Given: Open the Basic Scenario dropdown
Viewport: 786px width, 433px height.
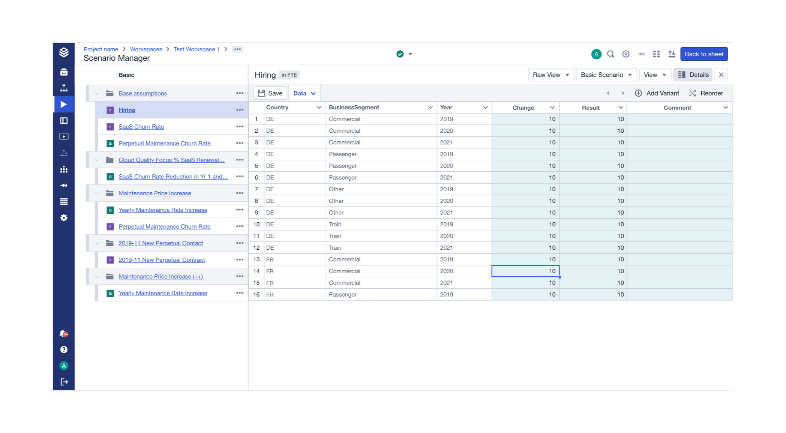Looking at the screenshot, I should [x=606, y=75].
